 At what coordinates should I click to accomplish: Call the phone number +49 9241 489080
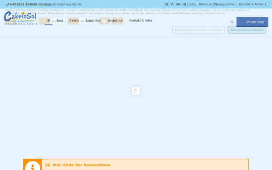tap(21, 4)
